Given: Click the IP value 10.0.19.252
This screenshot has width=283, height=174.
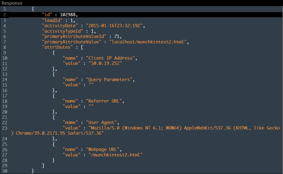Looking at the screenshot, I should (x=105, y=63).
